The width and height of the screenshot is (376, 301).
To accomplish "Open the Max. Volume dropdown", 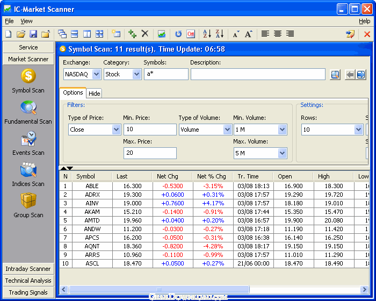I will (x=282, y=153).
